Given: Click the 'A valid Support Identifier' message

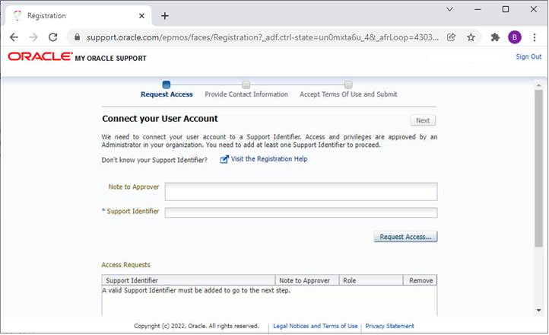Looking at the screenshot, I should pos(196,291).
